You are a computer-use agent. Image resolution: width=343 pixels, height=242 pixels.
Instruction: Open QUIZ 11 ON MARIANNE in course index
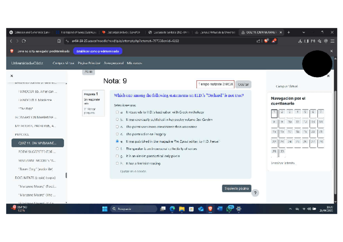(38, 143)
